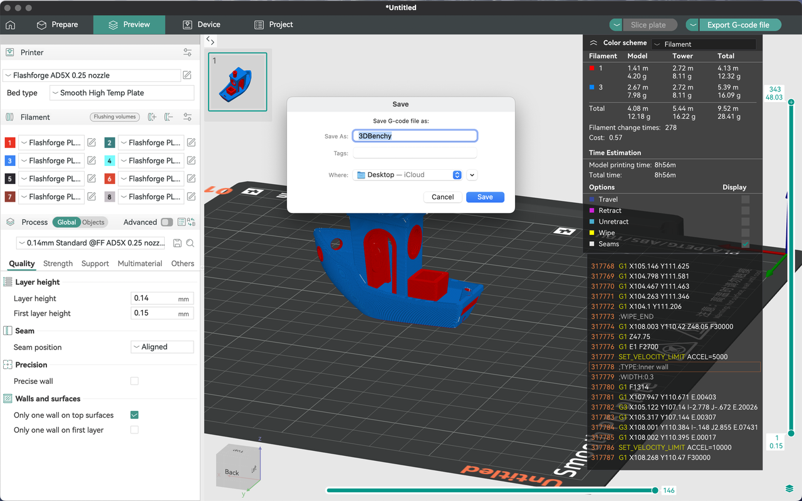Select the plate 1 thumbnail
The width and height of the screenshot is (802, 501).
pyautogui.click(x=238, y=82)
